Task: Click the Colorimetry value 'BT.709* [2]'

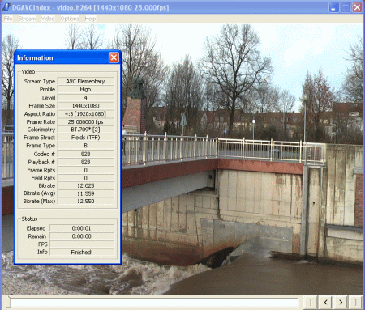Action: (x=85, y=130)
